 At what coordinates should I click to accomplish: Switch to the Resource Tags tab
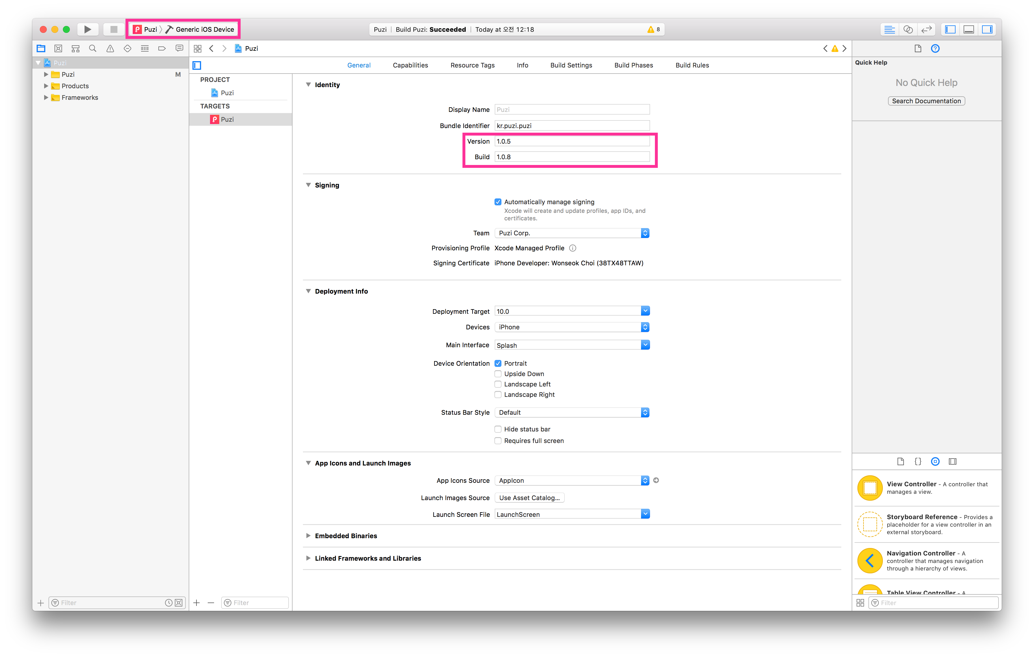tap(472, 65)
